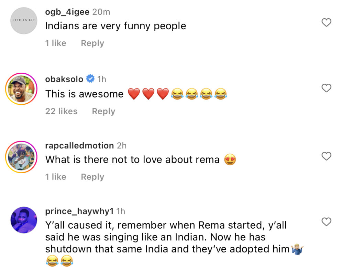Go to rapcalledmotion's profile via username
This screenshot has height=270, width=352.
79,146
